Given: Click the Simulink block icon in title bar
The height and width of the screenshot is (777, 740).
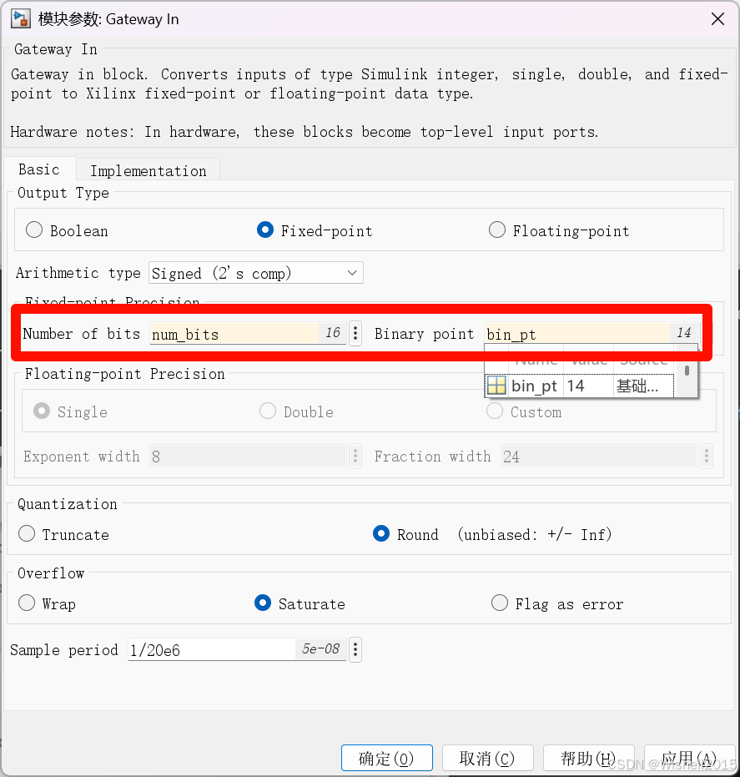Looking at the screenshot, I should tap(20, 19).
